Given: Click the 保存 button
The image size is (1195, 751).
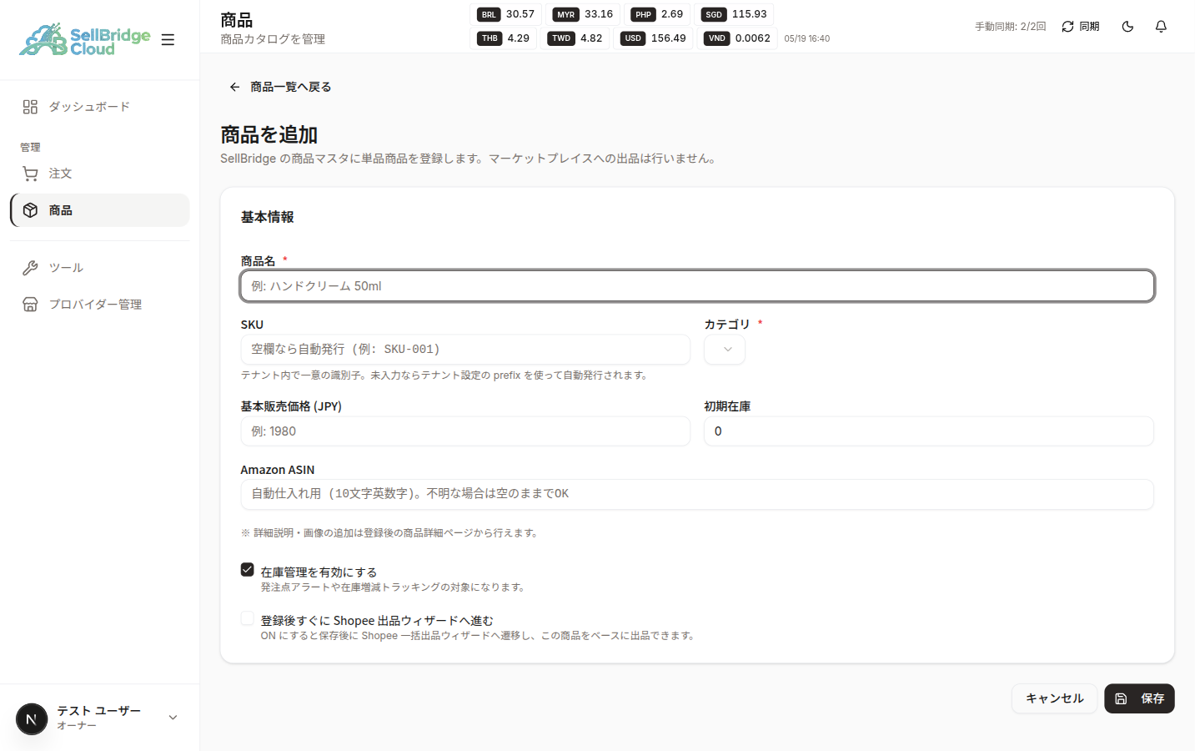Looking at the screenshot, I should tap(1139, 698).
